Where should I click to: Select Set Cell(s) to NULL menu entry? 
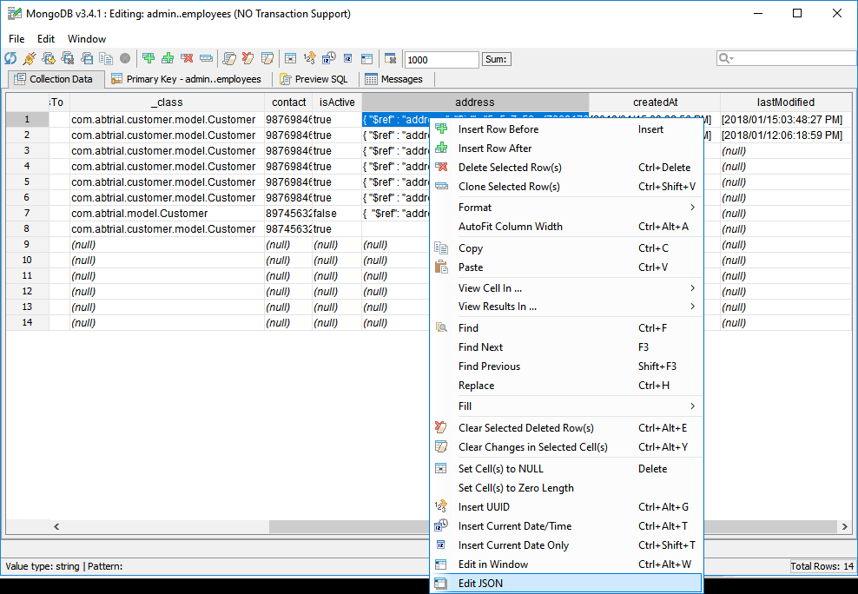coord(568,469)
